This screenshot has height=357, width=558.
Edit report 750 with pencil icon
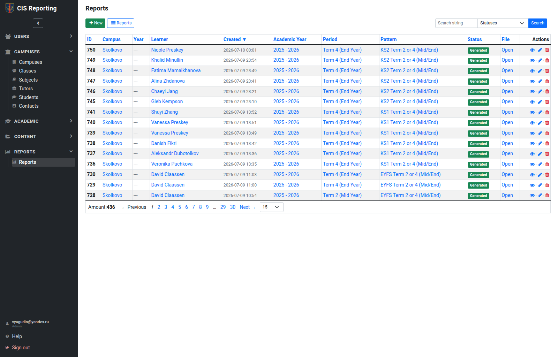tap(540, 50)
